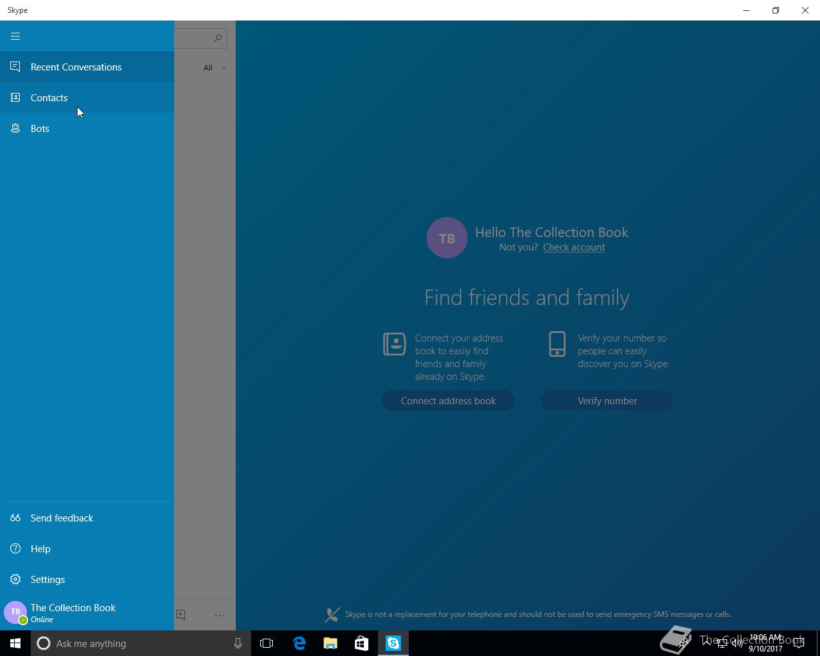Screen dimensions: 820x656
Task: Click the Online status text
Action: [42, 619]
